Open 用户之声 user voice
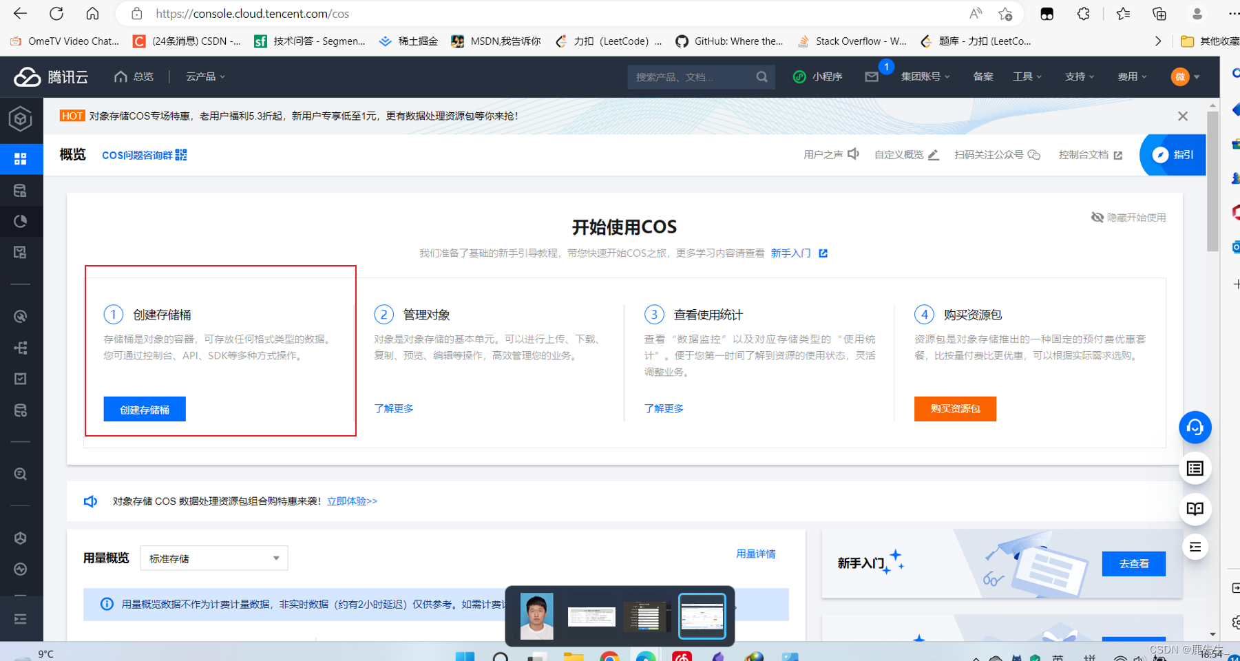The height and width of the screenshot is (661, 1240). coord(831,154)
